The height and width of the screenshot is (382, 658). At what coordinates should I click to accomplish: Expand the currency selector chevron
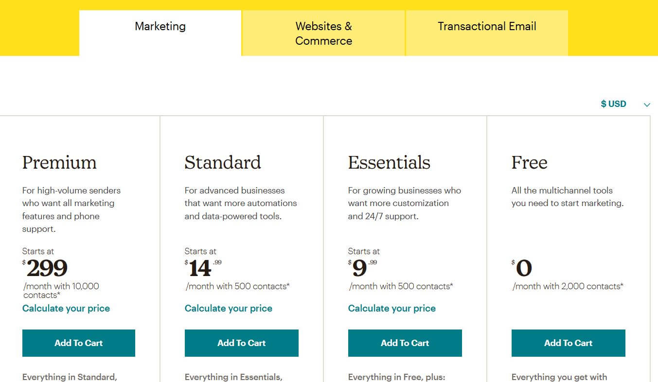click(x=647, y=104)
